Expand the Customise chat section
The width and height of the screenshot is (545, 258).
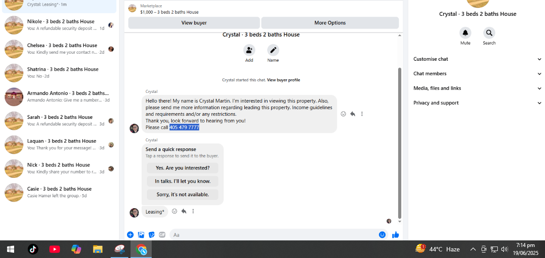click(x=478, y=59)
